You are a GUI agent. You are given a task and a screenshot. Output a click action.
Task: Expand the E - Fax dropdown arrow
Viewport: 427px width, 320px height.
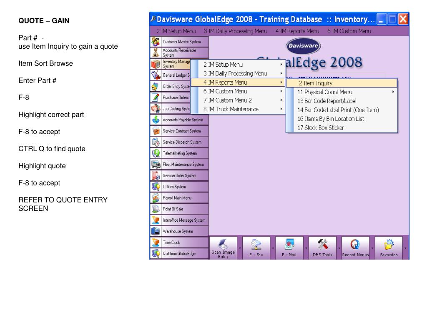click(x=273, y=248)
